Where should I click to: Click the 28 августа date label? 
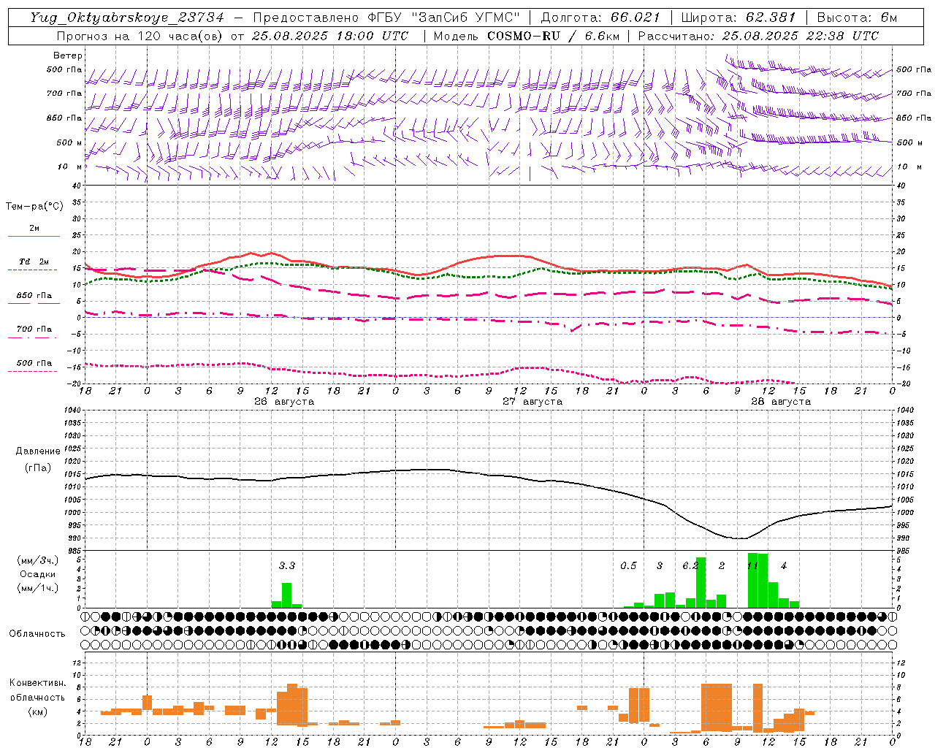pyautogui.click(x=781, y=402)
